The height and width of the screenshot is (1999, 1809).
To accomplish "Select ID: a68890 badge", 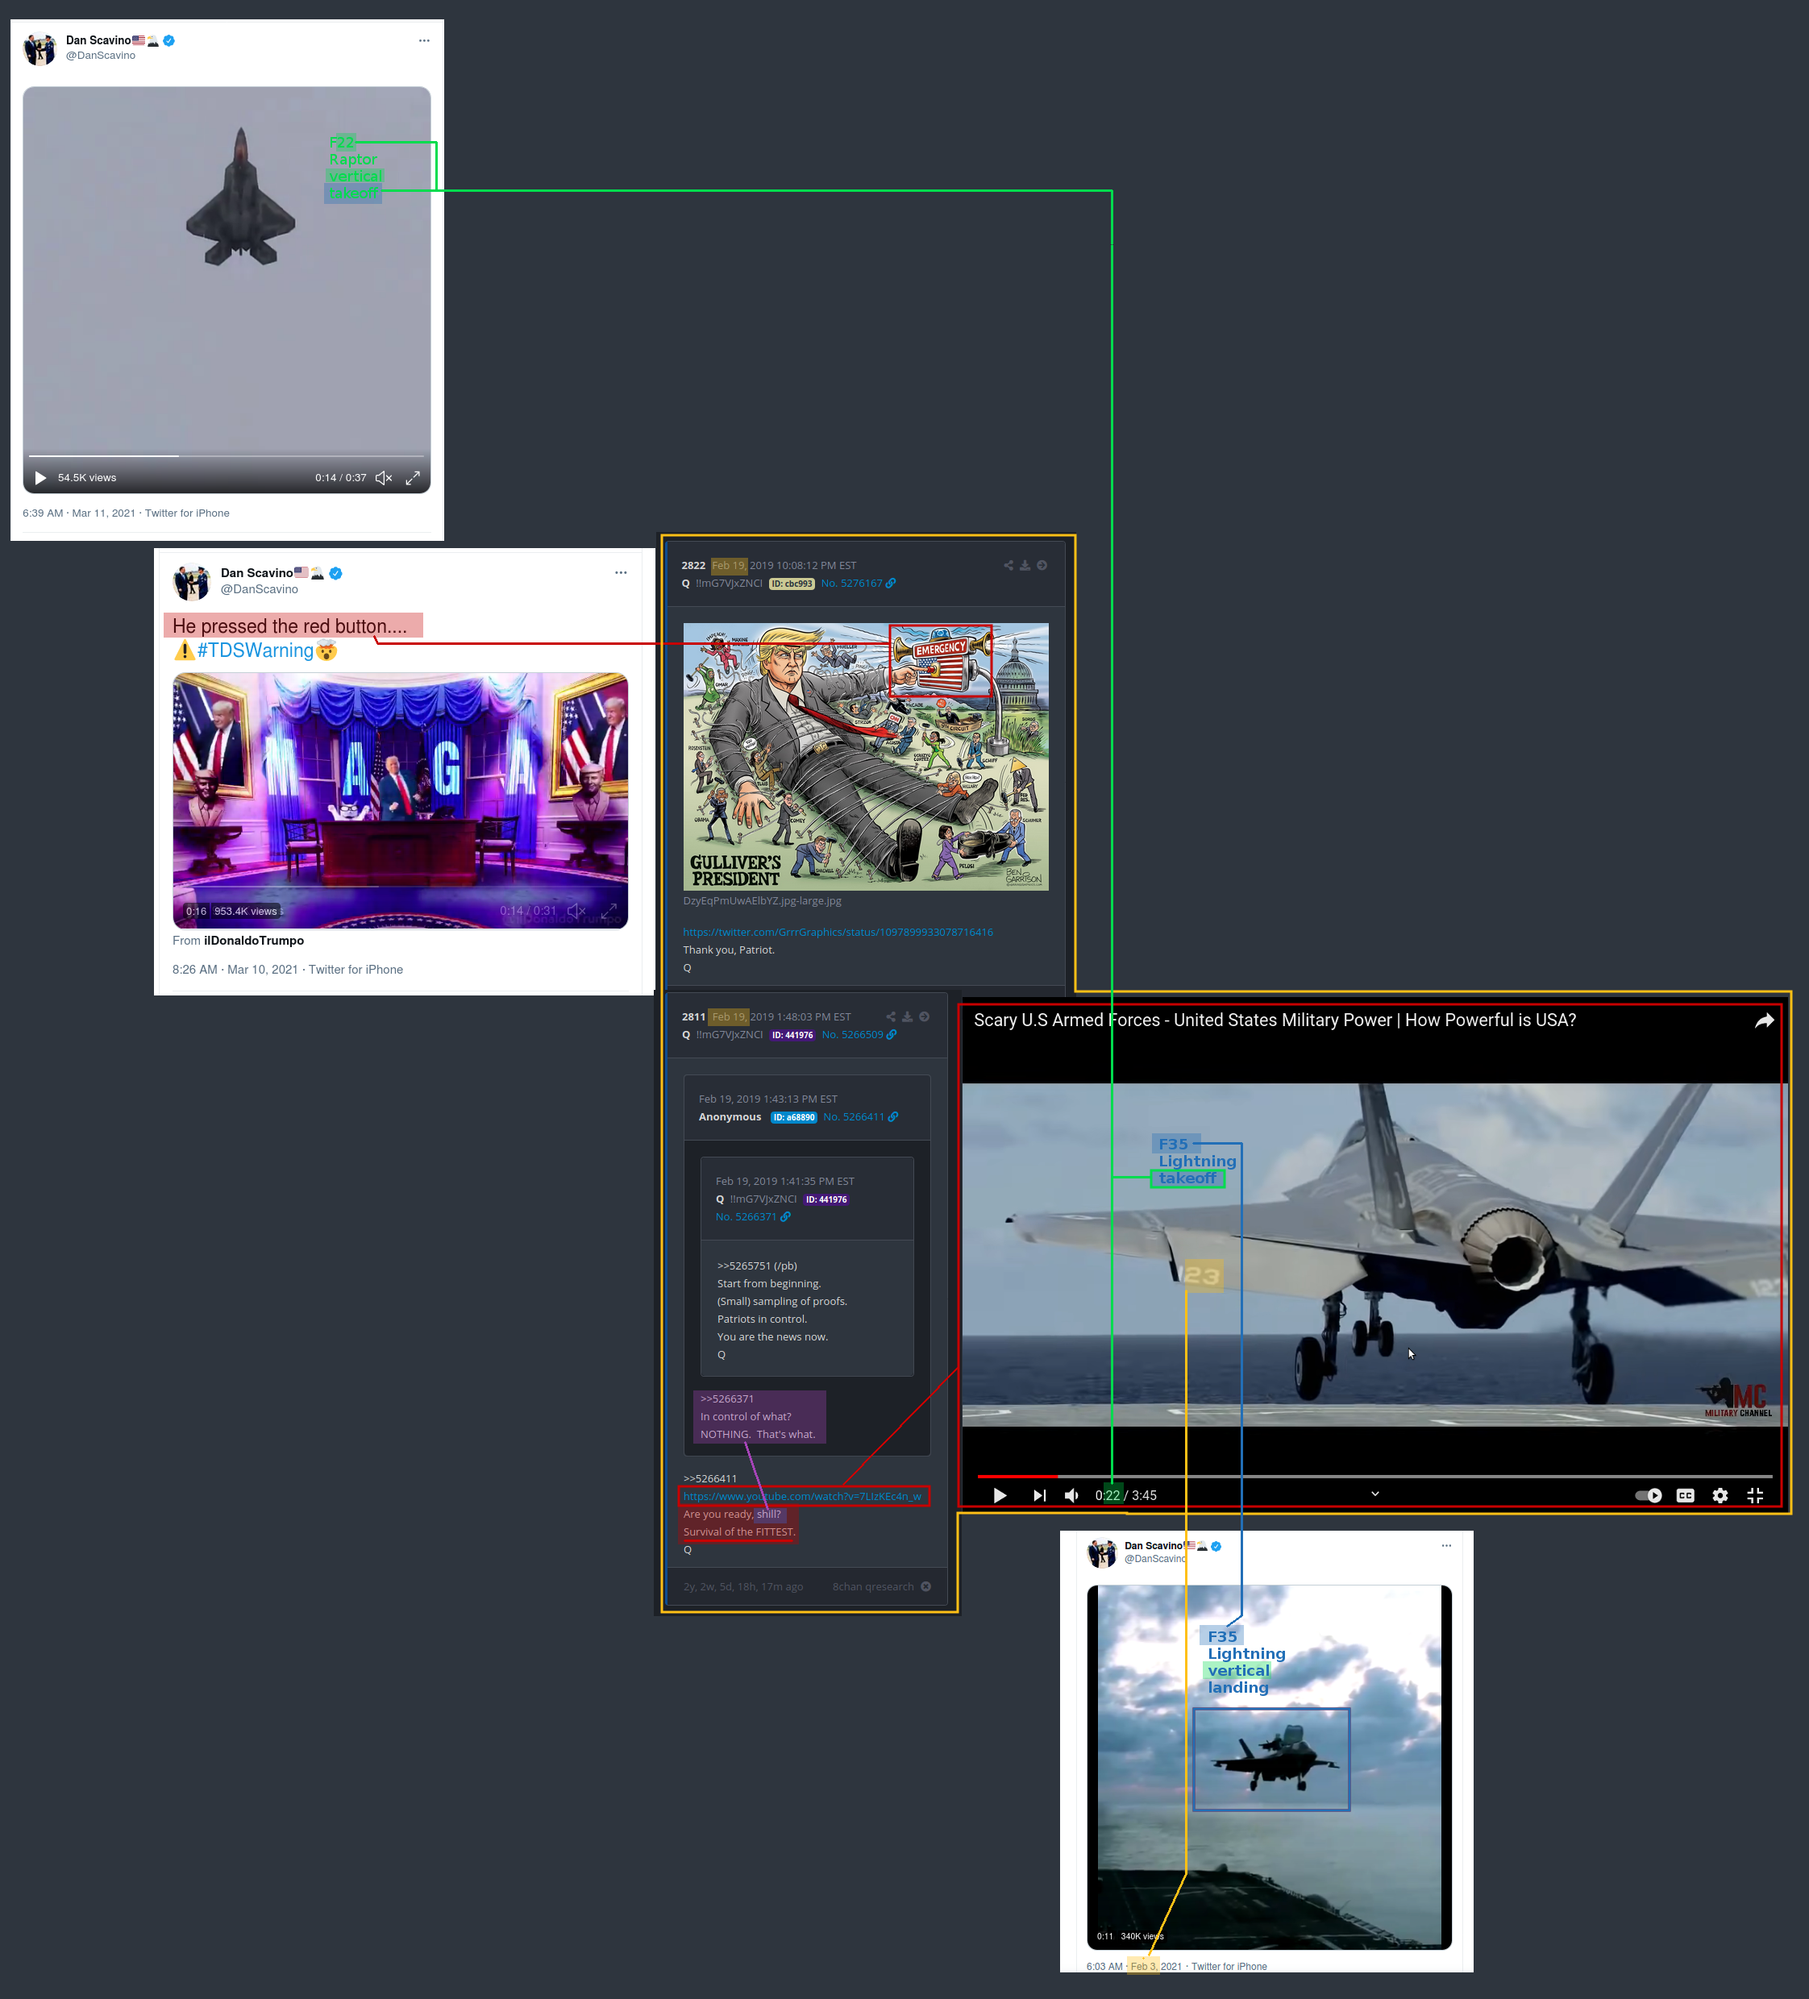I will pos(794,1117).
